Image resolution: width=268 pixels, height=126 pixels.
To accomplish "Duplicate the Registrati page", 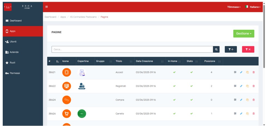I will pos(247,86).
